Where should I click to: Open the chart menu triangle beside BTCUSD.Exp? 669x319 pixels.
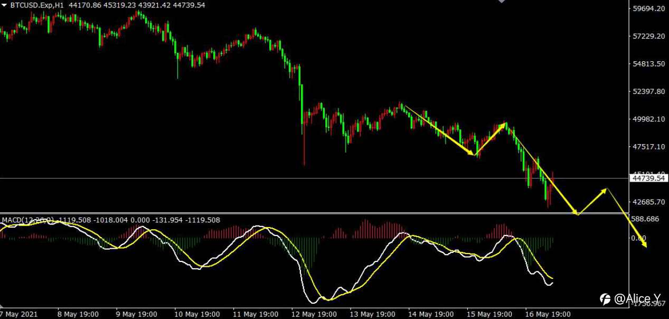coord(5,5)
